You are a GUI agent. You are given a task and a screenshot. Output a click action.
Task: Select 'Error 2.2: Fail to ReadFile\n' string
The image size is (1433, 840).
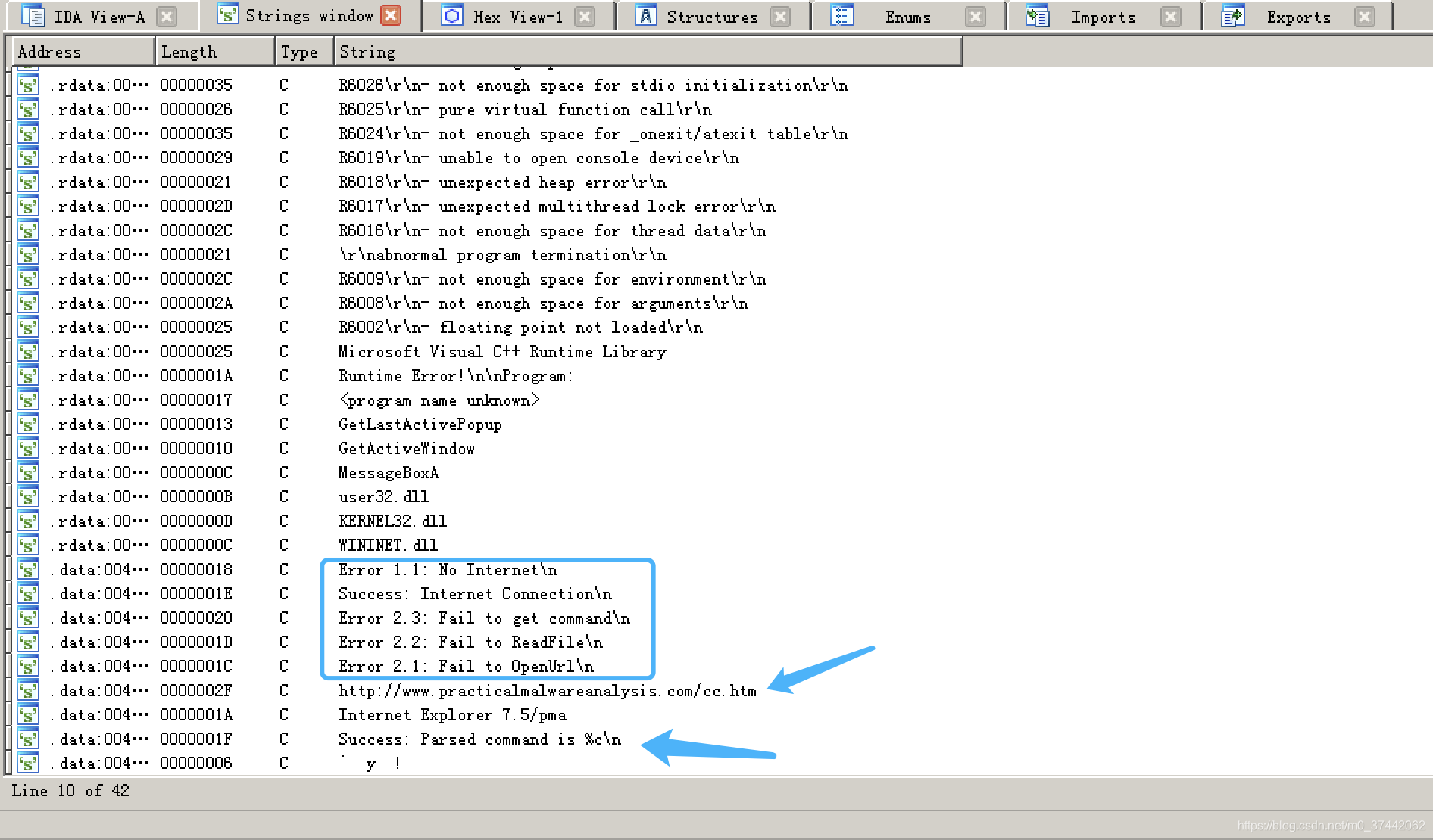point(470,642)
